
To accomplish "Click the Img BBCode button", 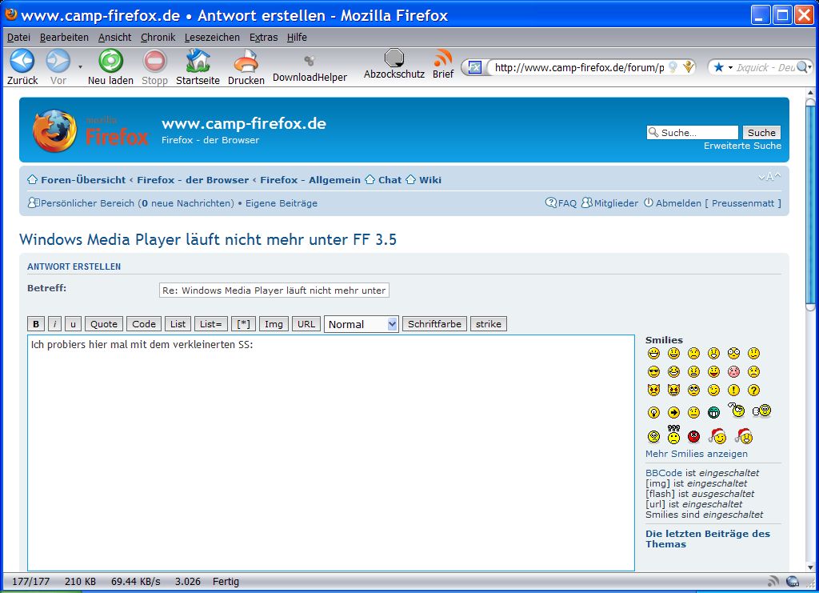I will [x=274, y=324].
